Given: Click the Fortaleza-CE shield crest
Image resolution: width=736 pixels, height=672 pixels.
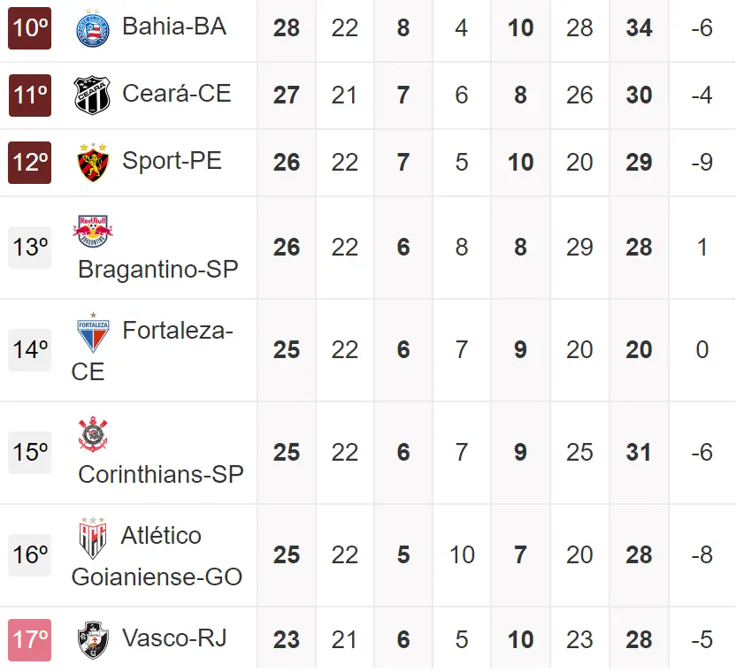Looking at the screenshot, I should 92,332.
